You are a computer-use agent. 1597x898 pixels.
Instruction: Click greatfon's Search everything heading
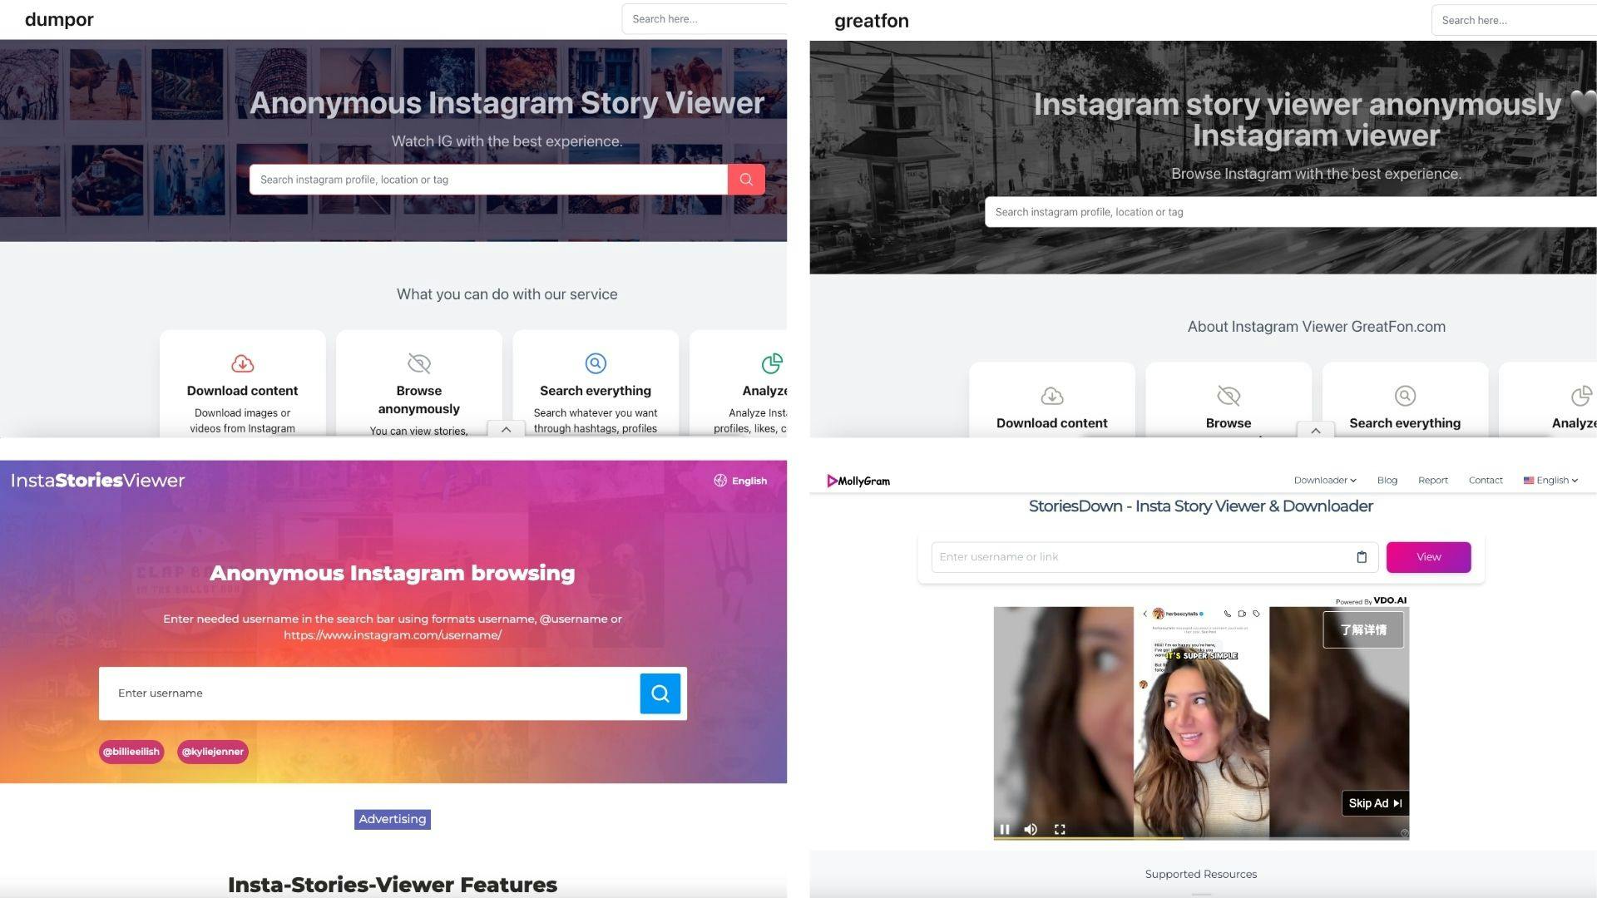[1405, 423]
